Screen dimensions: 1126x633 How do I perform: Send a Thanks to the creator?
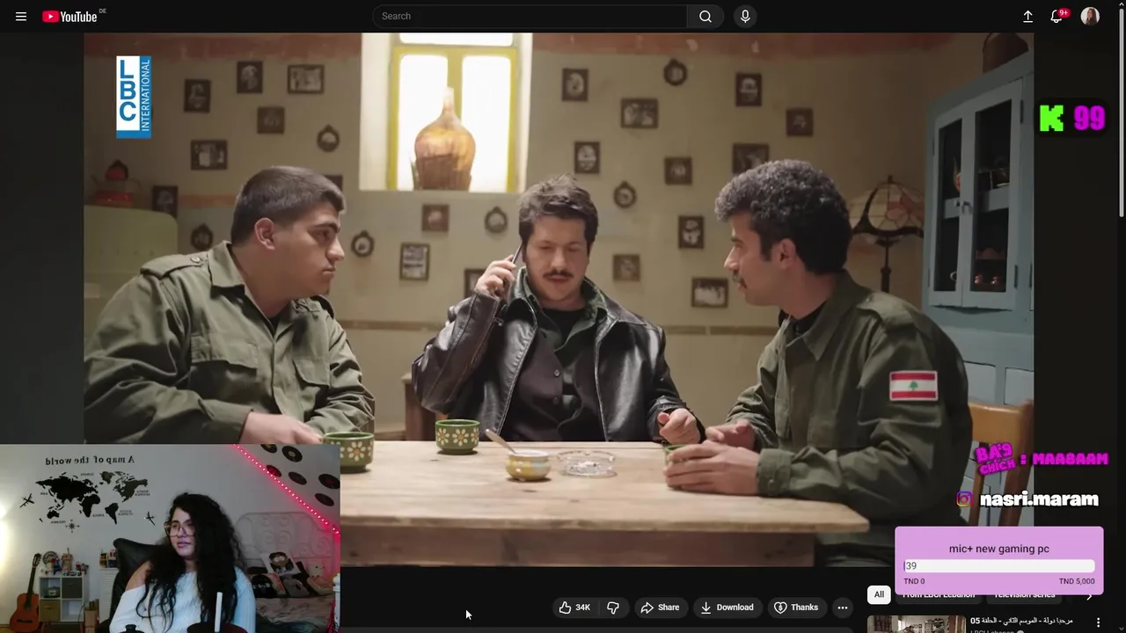pos(796,608)
